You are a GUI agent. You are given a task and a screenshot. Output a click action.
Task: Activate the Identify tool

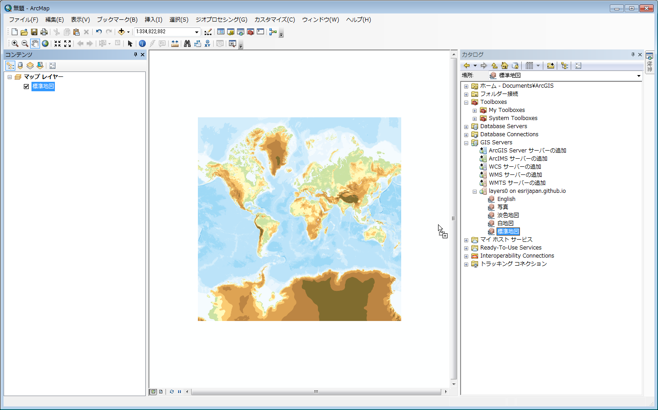pyautogui.click(x=142, y=43)
